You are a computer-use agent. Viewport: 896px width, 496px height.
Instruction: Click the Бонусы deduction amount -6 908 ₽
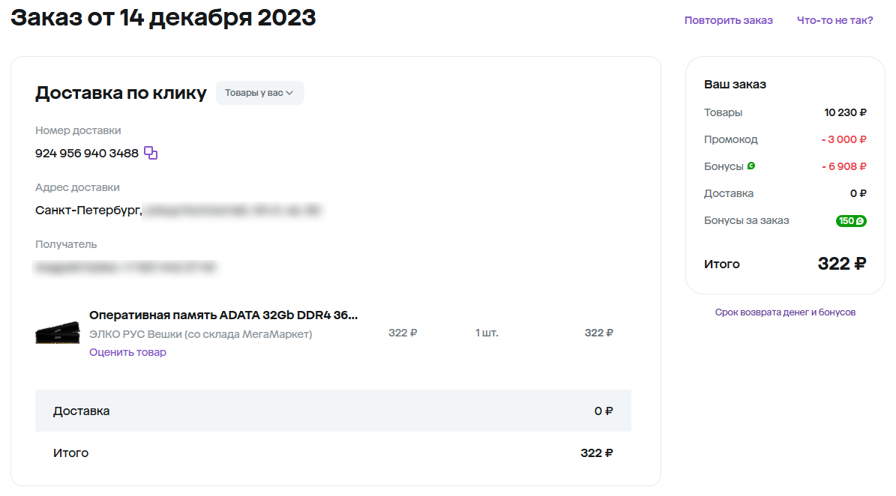[x=844, y=166]
